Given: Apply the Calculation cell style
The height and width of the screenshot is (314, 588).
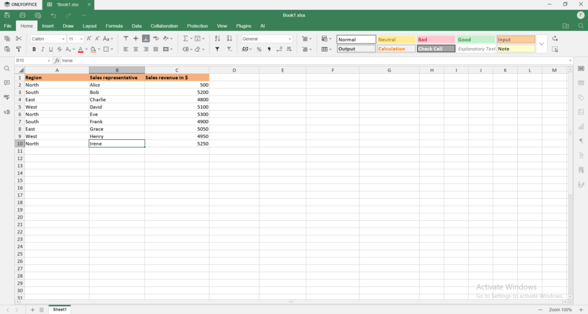Looking at the screenshot, I should click(396, 49).
